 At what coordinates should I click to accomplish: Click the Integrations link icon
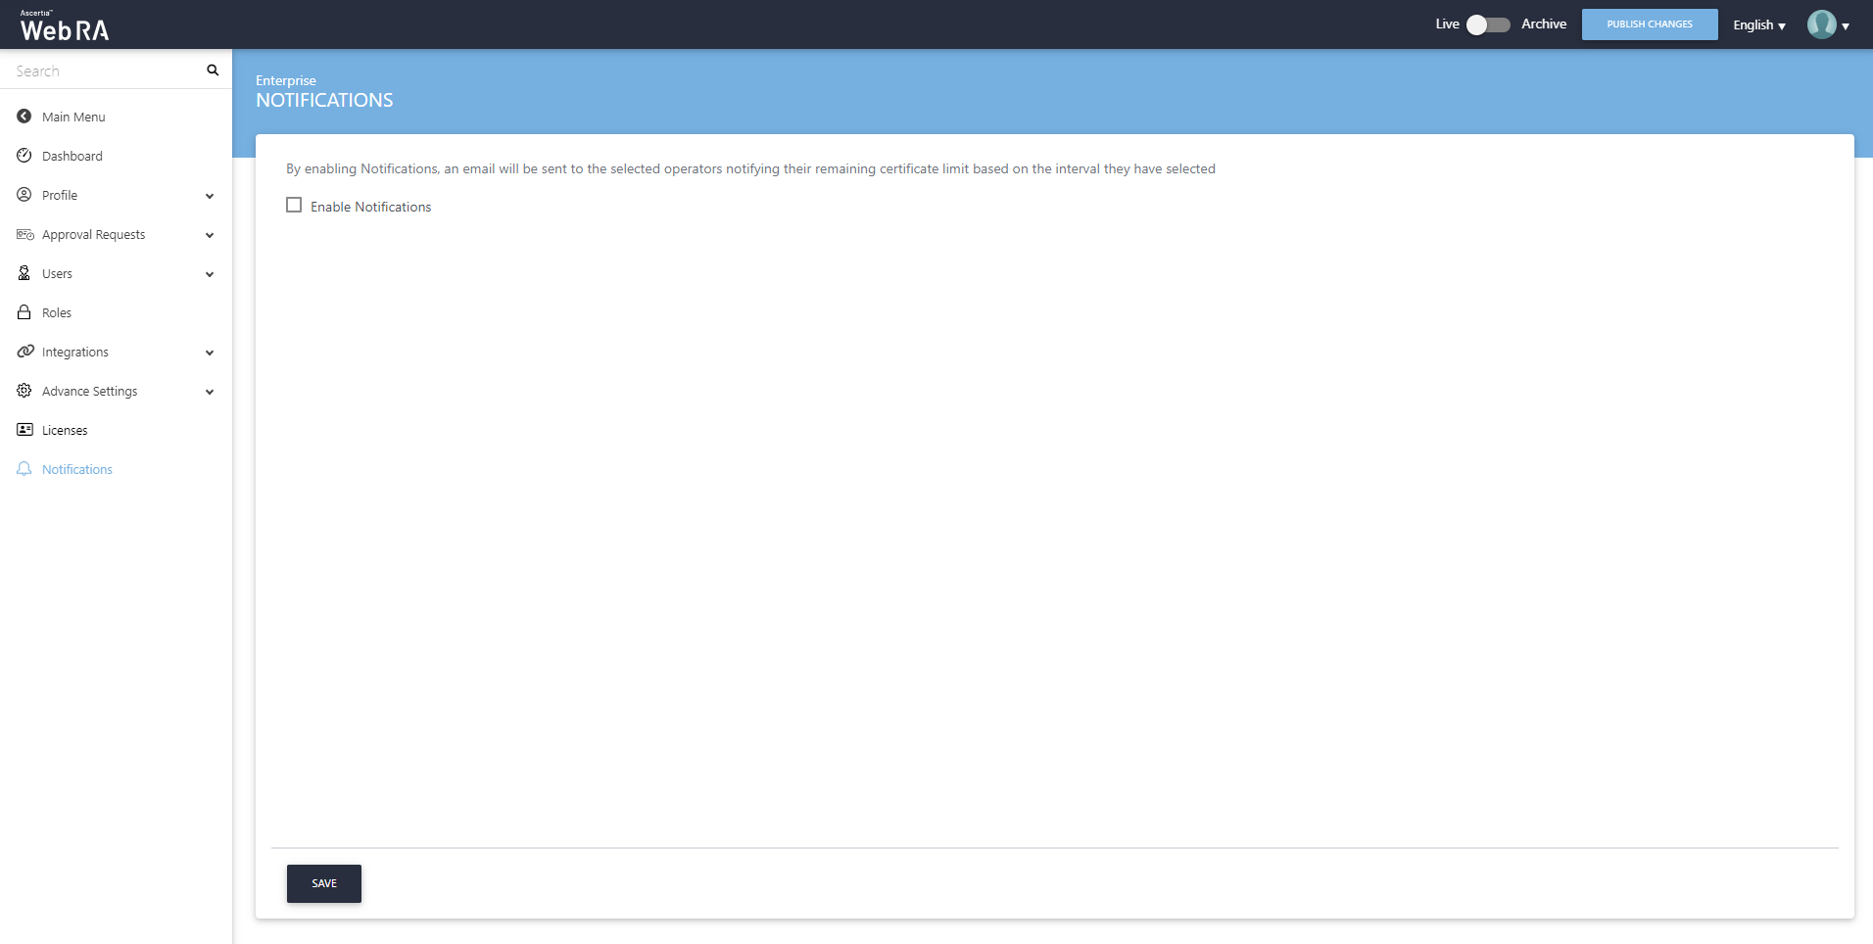click(x=25, y=352)
